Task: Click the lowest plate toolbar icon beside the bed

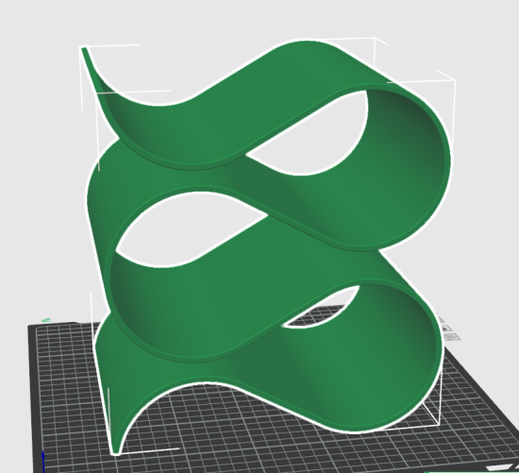Action: tap(451, 337)
